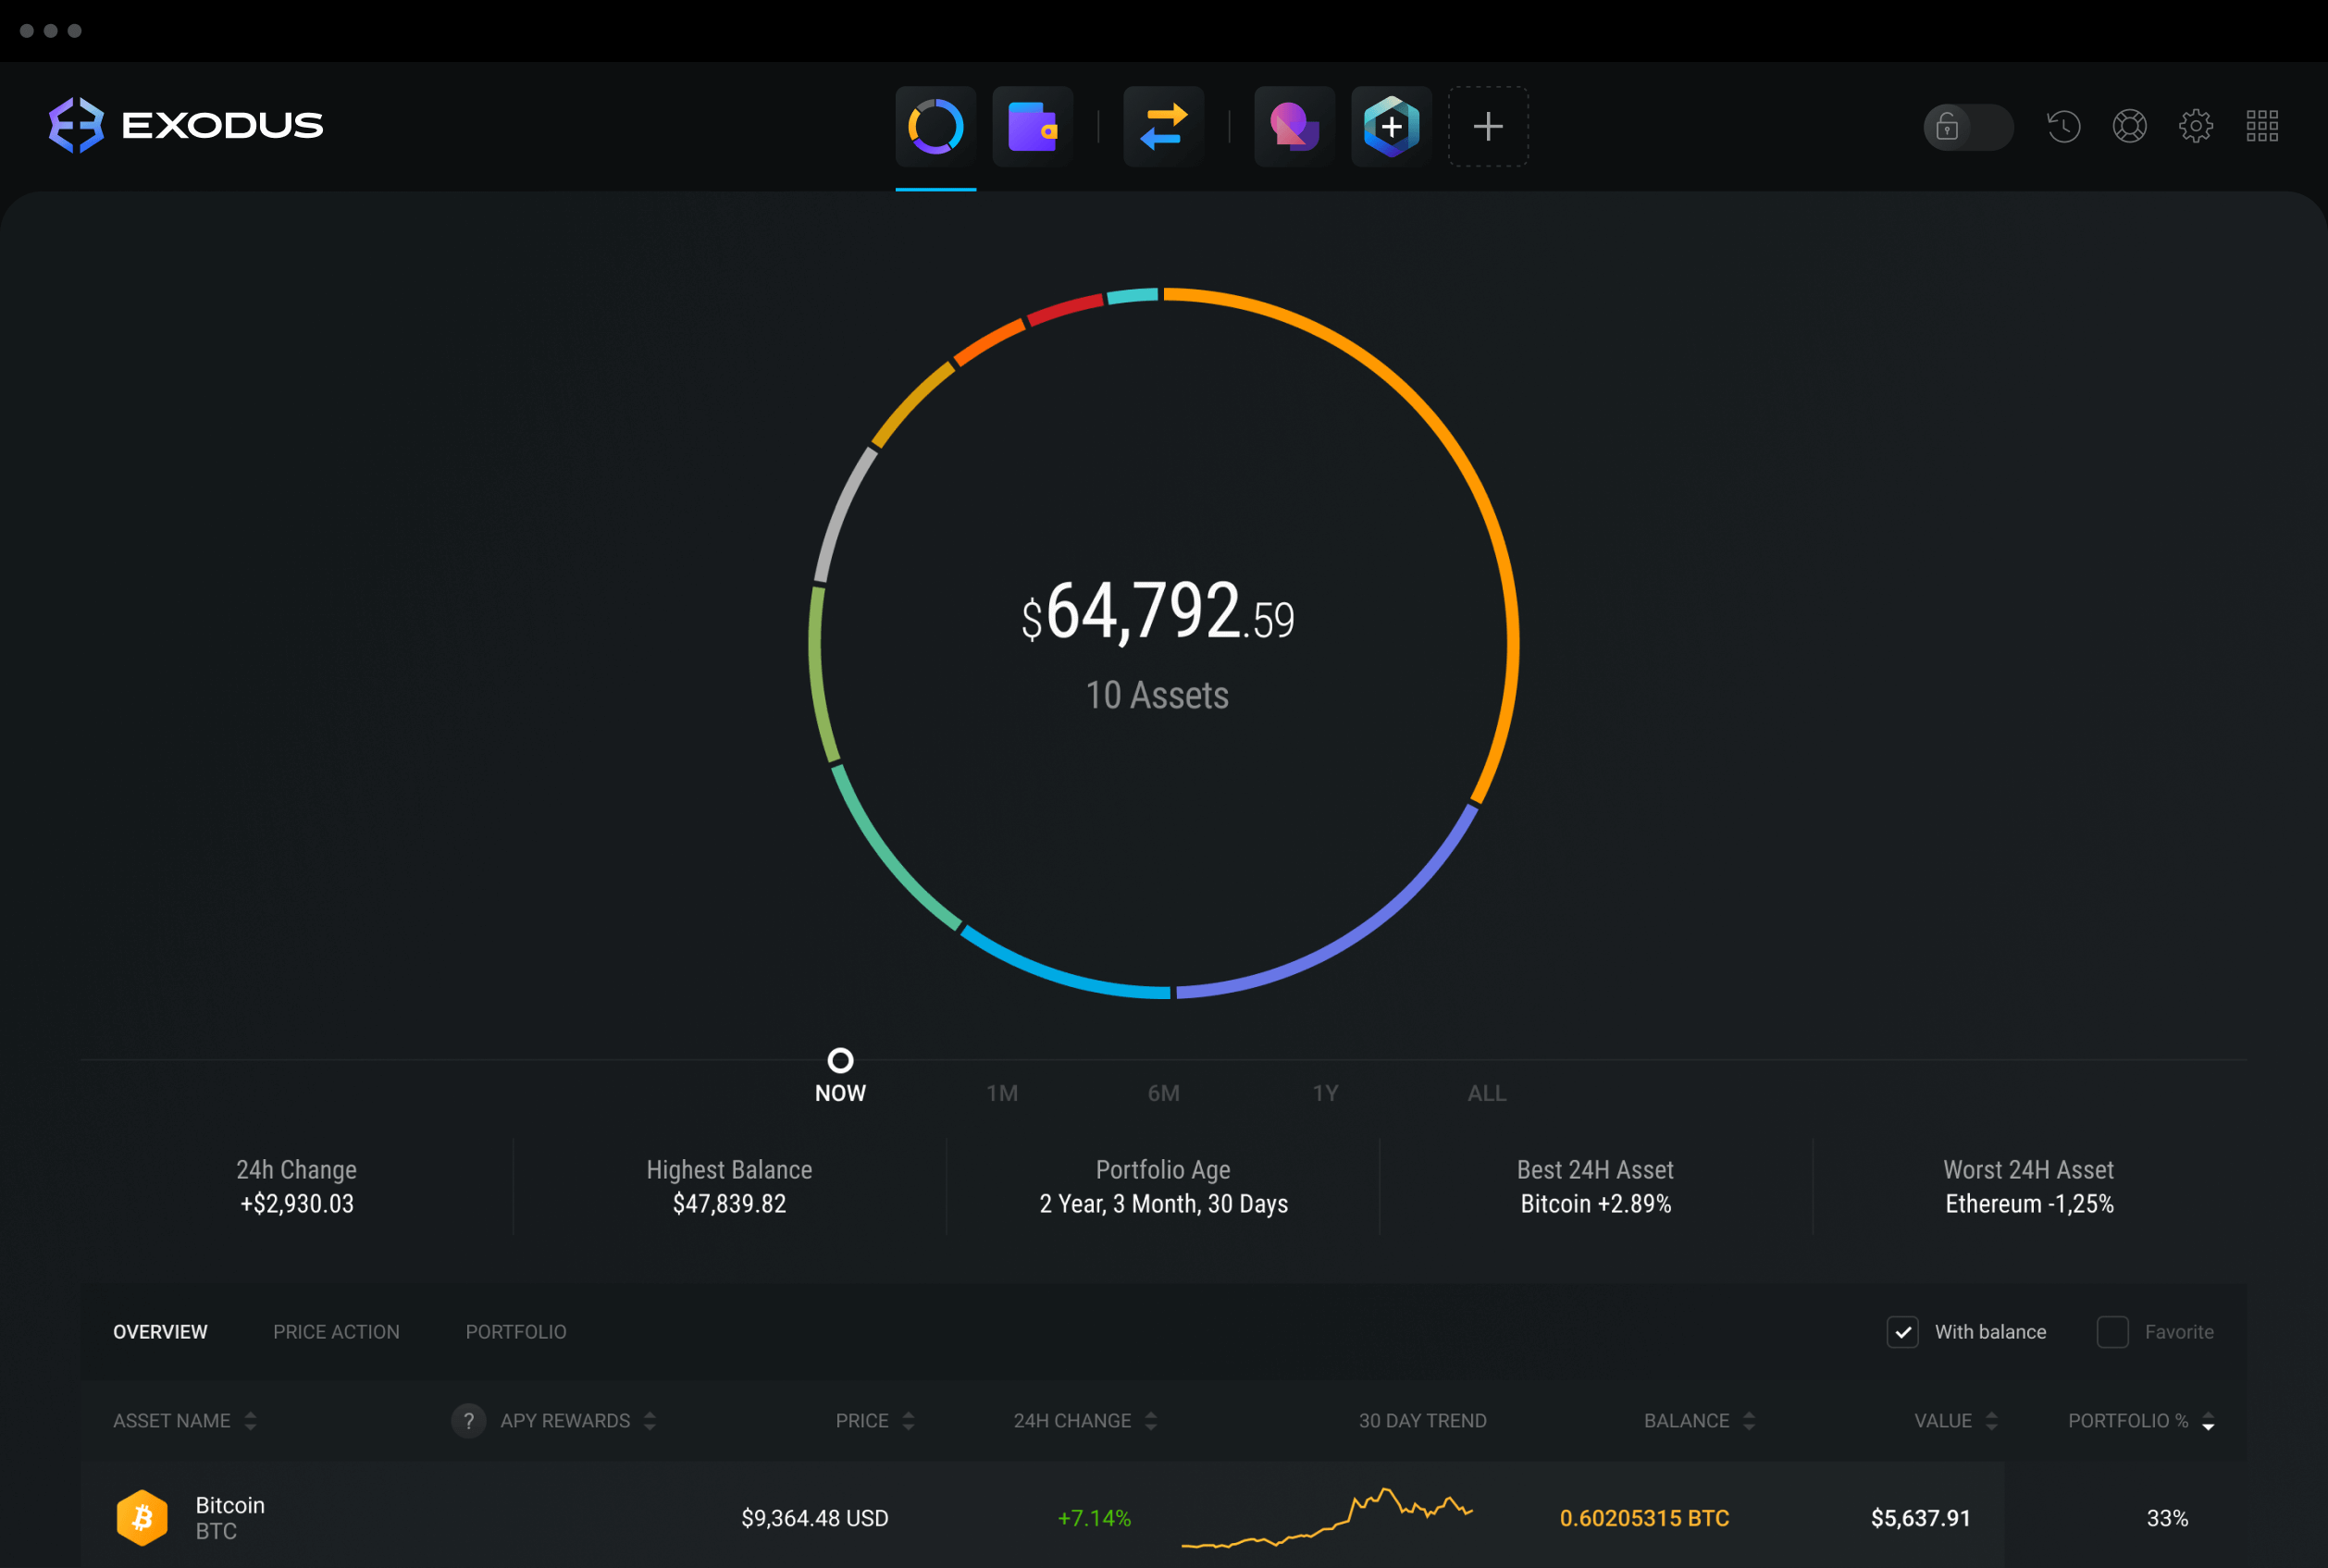This screenshot has width=2328, height=1568.
Task: Click the network/apps grid icon
Action: 2261,126
